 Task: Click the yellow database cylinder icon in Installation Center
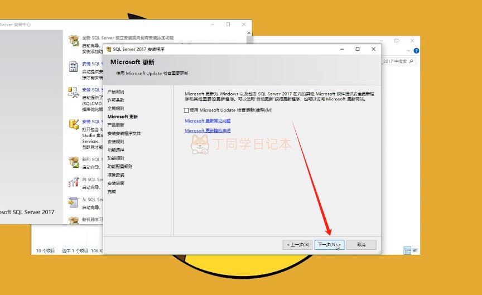click(x=74, y=124)
